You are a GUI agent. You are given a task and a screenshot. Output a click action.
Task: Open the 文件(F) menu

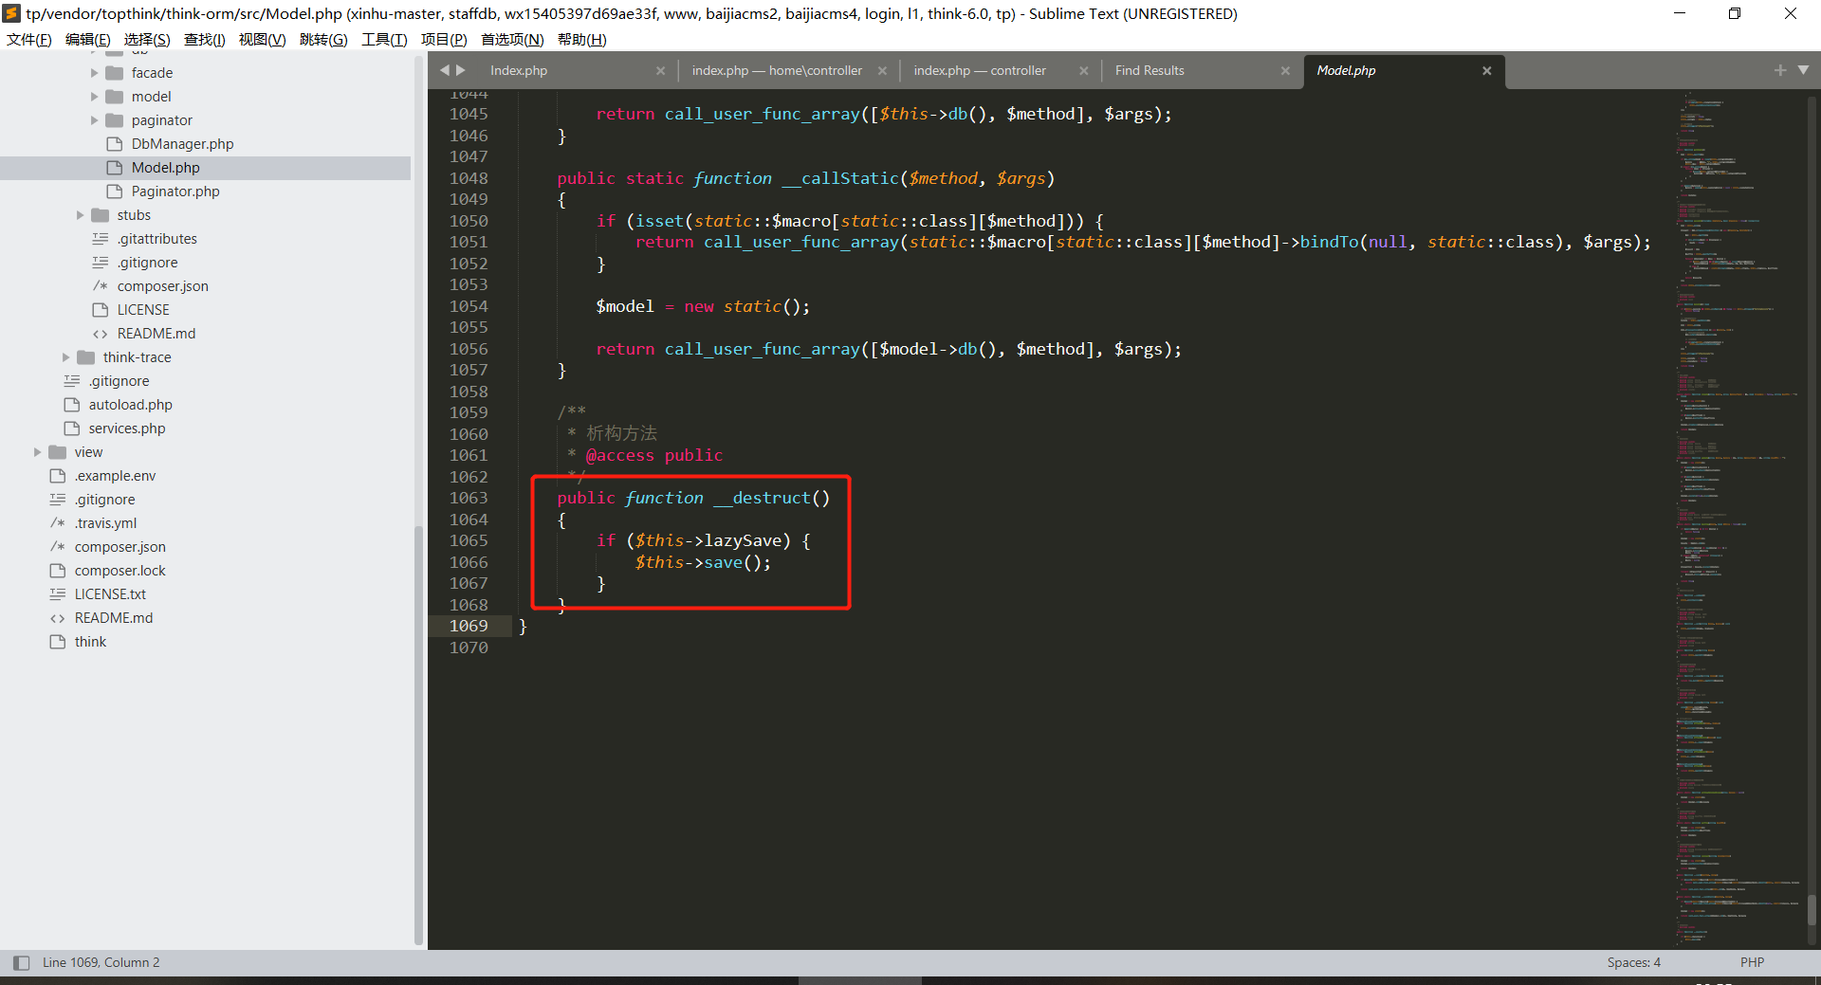pos(29,39)
